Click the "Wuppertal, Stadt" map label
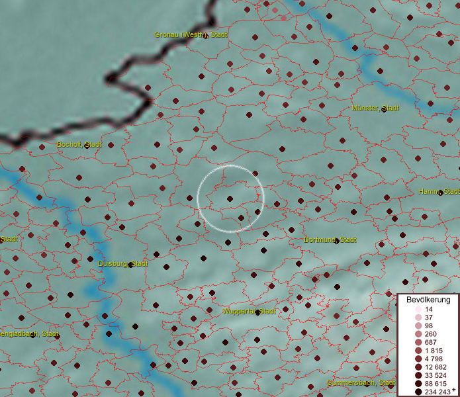This screenshot has height=397, width=460. [x=249, y=311]
